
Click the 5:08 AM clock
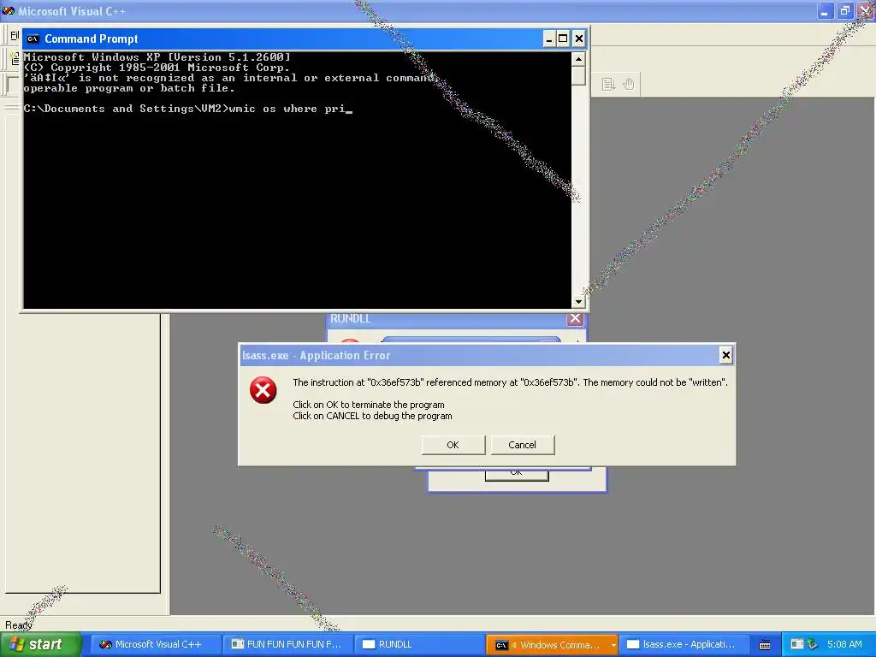point(844,644)
